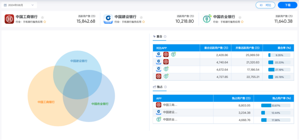The width and height of the screenshot is (299, 140).
Task: Toggle the favorite star beside 中国农业银行
Action: (240, 17)
